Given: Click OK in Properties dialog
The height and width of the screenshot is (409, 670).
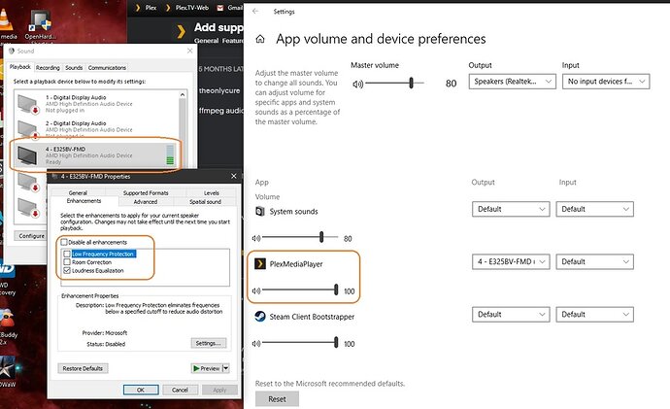Looking at the screenshot, I should point(141,390).
